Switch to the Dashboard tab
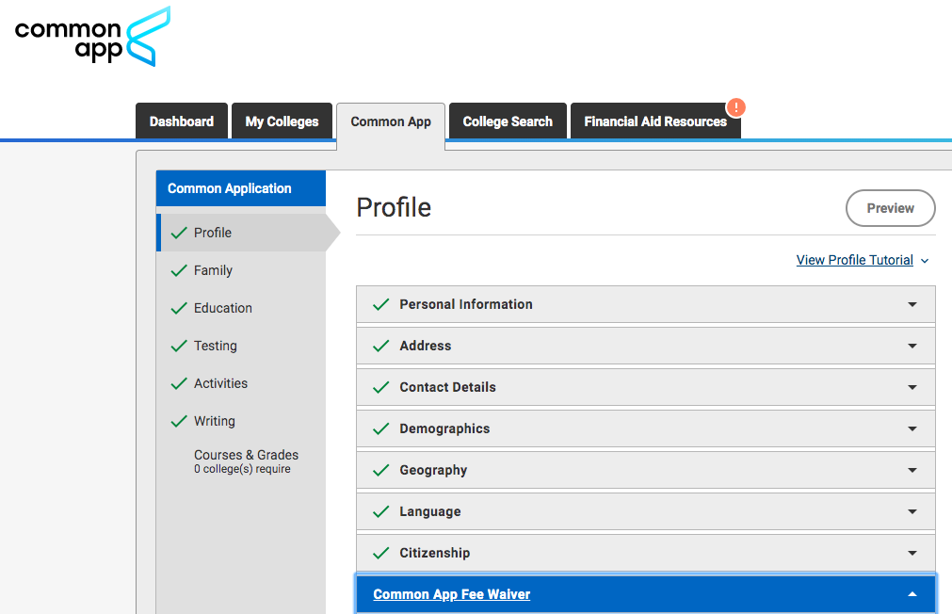This screenshot has height=614, width=952. [182, 121]
